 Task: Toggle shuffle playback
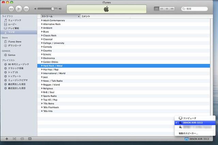pos(14,139)
